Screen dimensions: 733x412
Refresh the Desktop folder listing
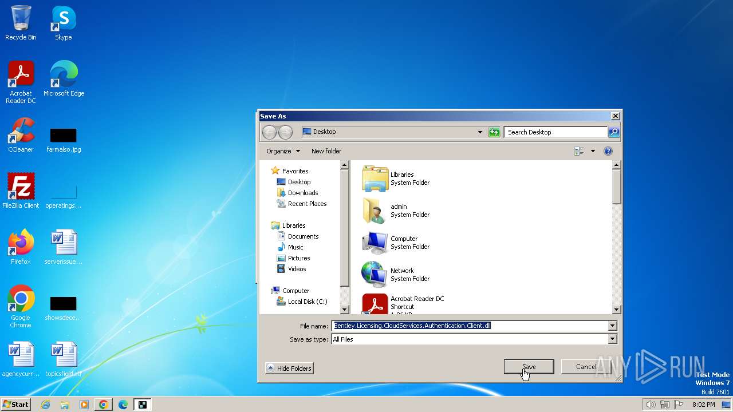494,132
